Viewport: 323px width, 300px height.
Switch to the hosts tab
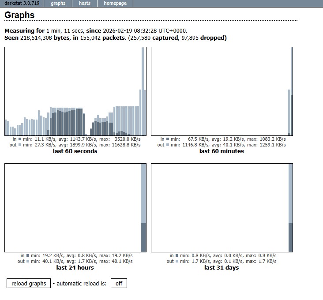[85, 3]
